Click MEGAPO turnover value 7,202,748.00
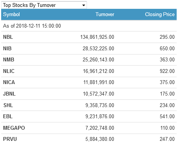The height and width of the screenshot is (142, 177). [100, 128]
